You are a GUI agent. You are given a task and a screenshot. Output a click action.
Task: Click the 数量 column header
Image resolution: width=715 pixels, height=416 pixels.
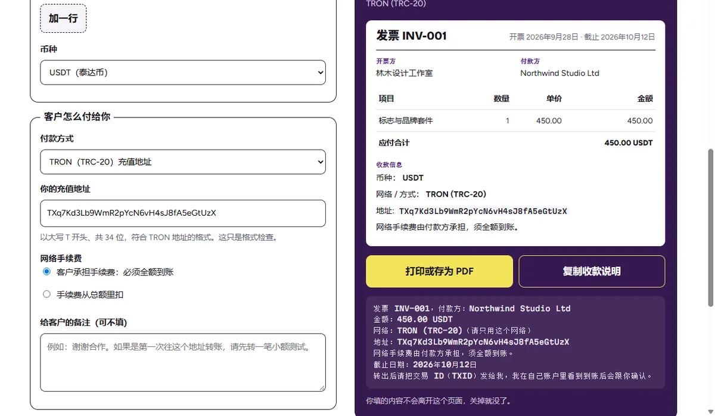pyautogui.click(x=502, y=98)
